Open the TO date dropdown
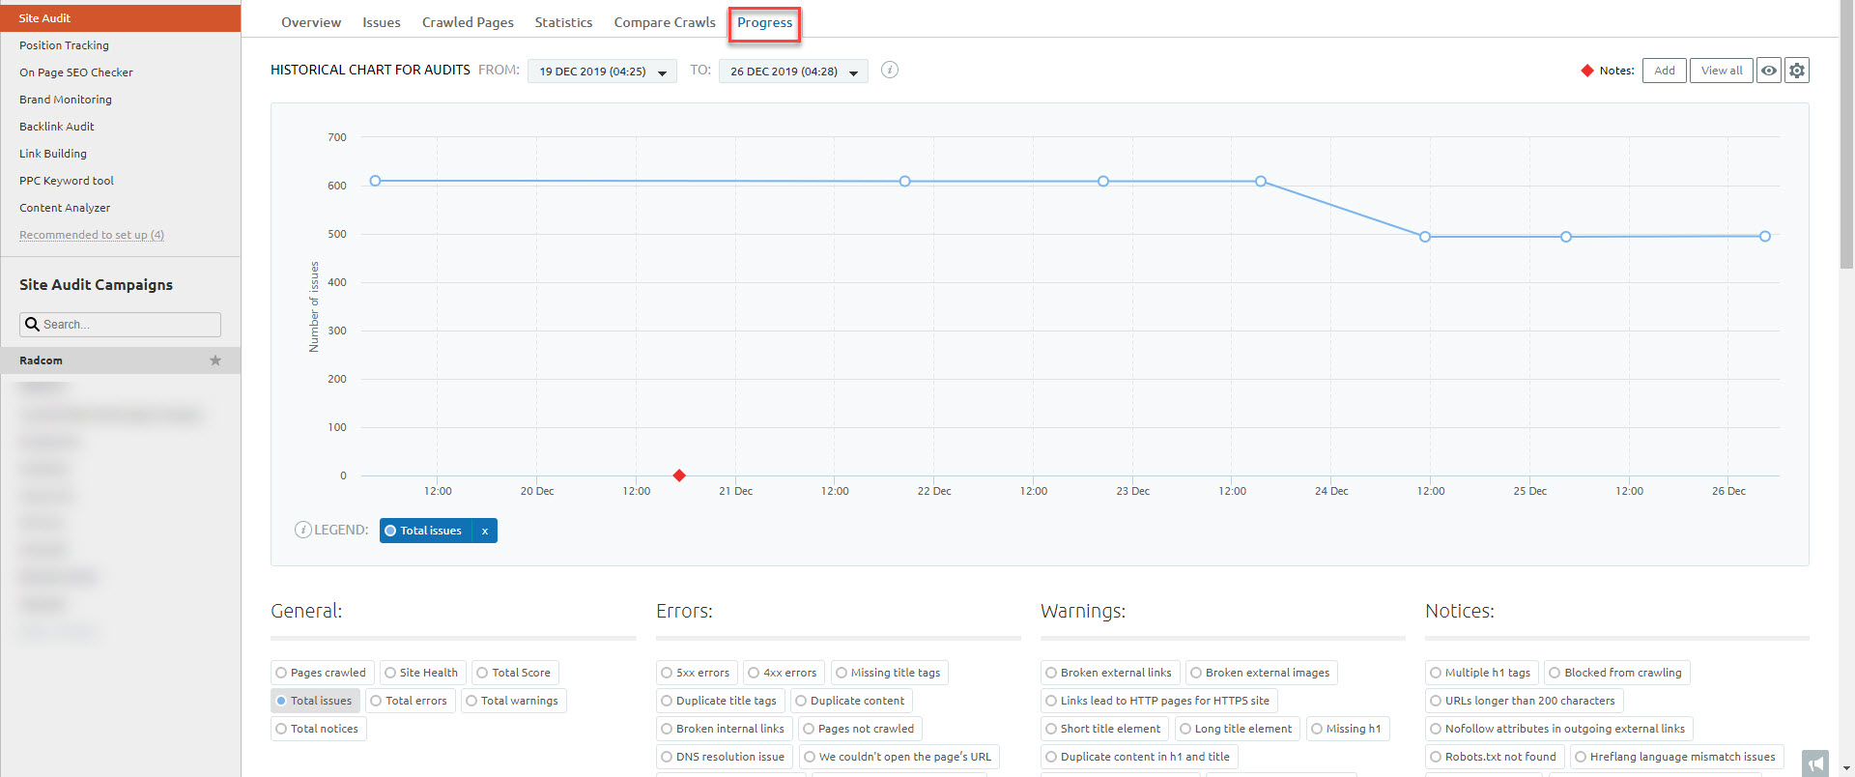Screen dimensions: 1855x777 click(x=793, y=72)
